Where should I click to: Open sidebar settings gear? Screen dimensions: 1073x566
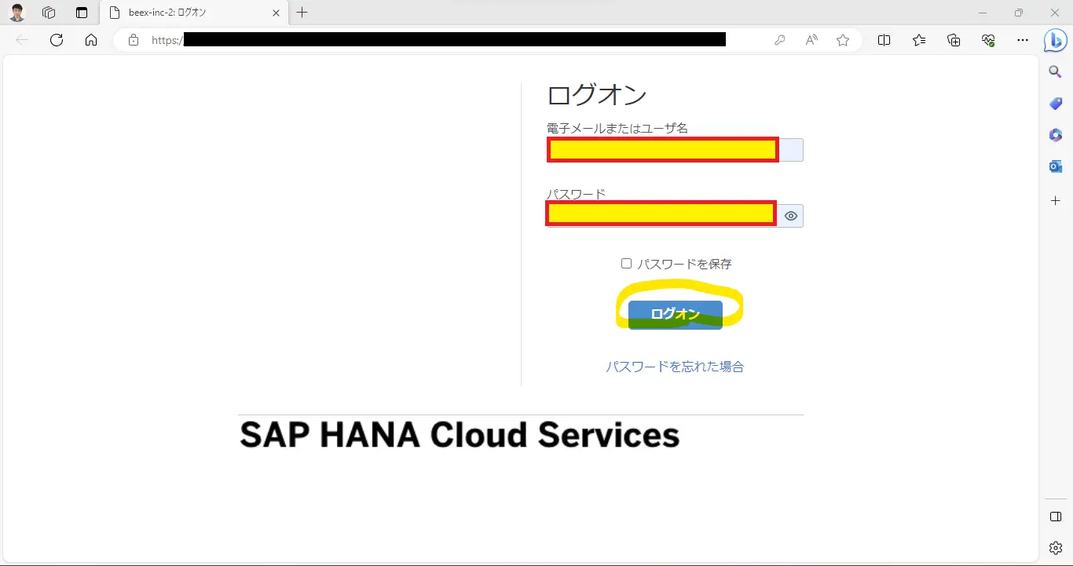(x=1056, y=548)
